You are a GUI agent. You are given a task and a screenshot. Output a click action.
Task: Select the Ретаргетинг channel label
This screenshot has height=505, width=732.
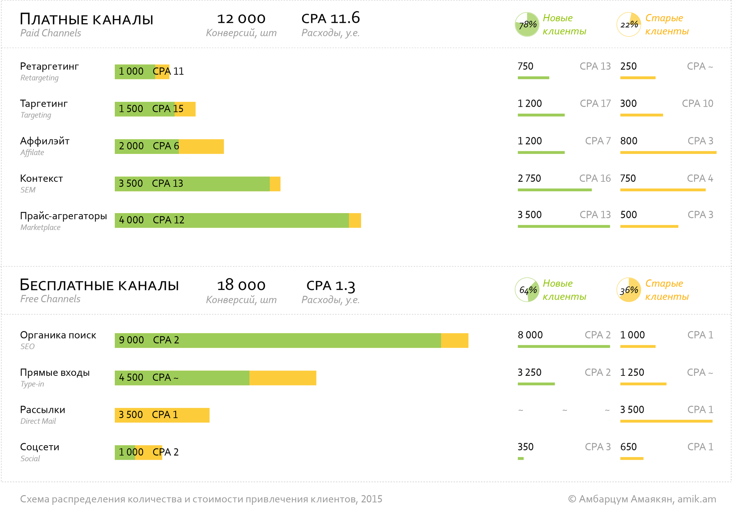pyautogui.click(x=49, y=66)
